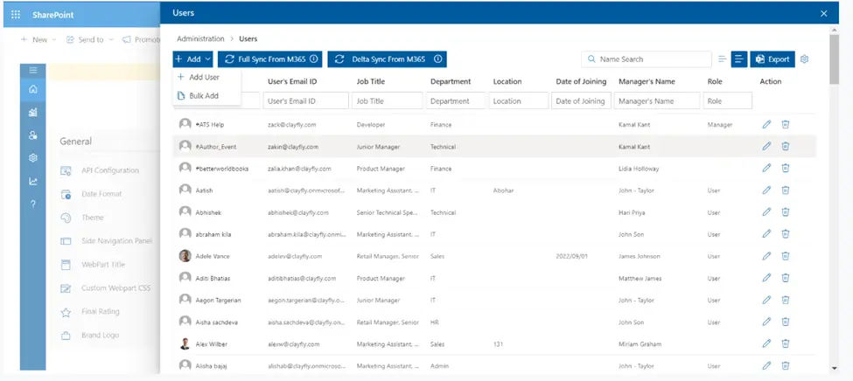Expand the Add dropdown button

click(192, 59)
